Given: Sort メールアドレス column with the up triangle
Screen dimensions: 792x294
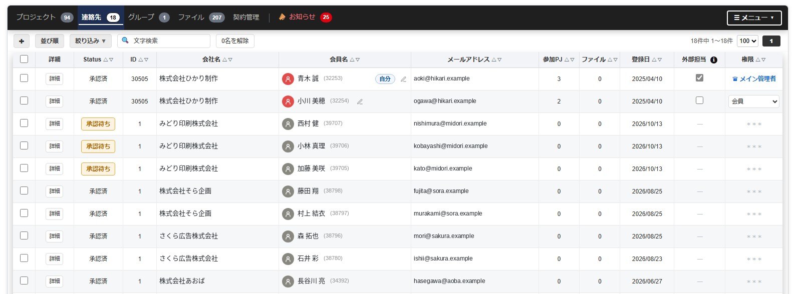Looking at the screenshot, I should click(x=493, y=59).
